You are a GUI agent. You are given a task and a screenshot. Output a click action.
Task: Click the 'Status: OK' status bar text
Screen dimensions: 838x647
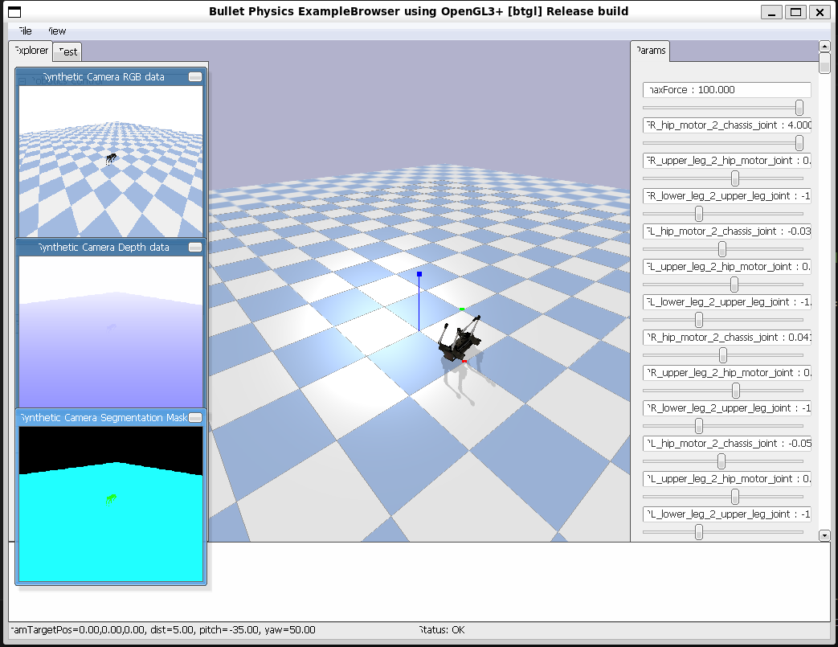[x=441, y=630]
